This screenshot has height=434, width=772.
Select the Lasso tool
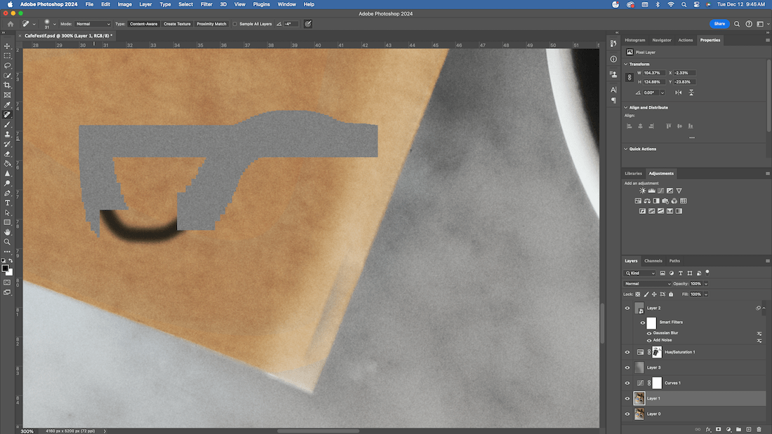pos(7,65)
